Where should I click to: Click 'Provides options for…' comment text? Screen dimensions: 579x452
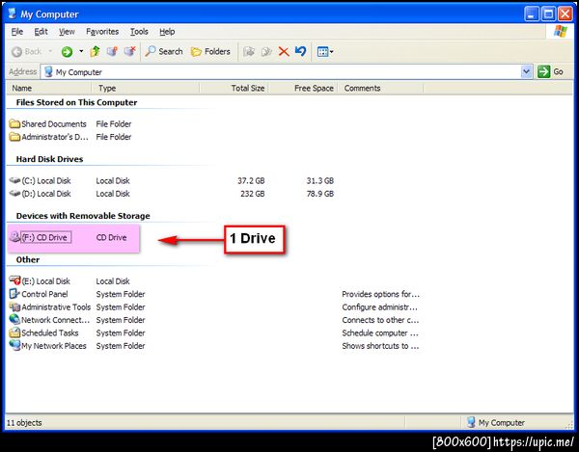pyautogui.click(x=380, y=294)
